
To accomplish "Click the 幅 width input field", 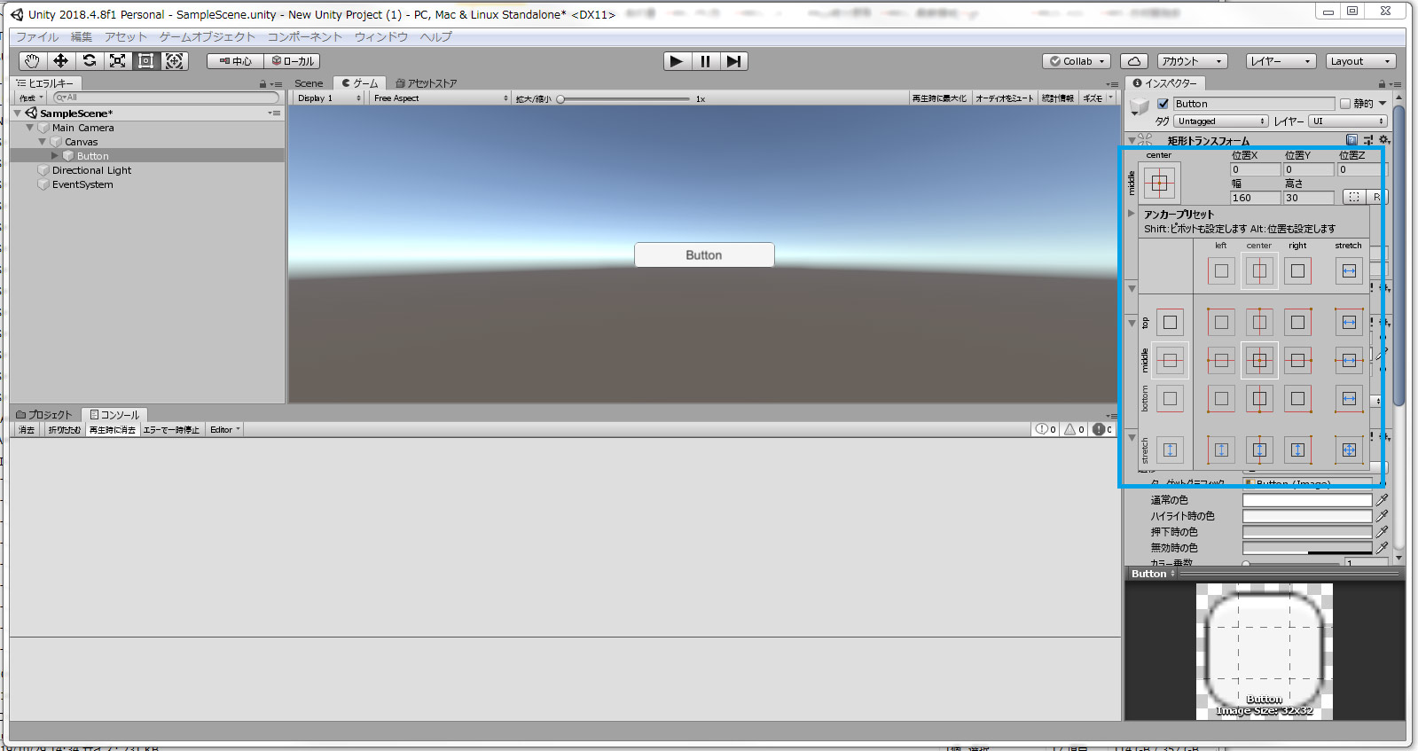I will coord(1254,198).
